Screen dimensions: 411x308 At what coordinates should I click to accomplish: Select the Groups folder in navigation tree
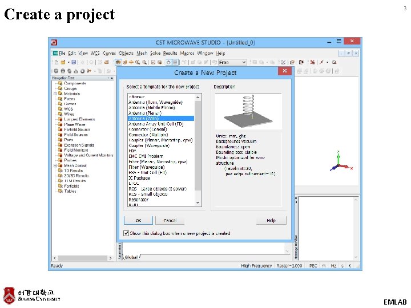[x=70, y=88]
